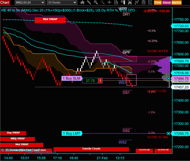Click the 17457.25 last price marker

[x=181, y=87]
